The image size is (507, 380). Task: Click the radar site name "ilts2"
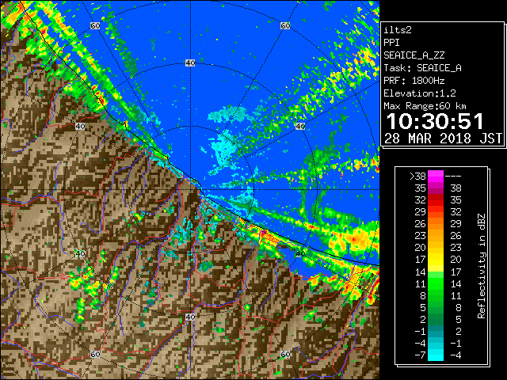[398, 30]
